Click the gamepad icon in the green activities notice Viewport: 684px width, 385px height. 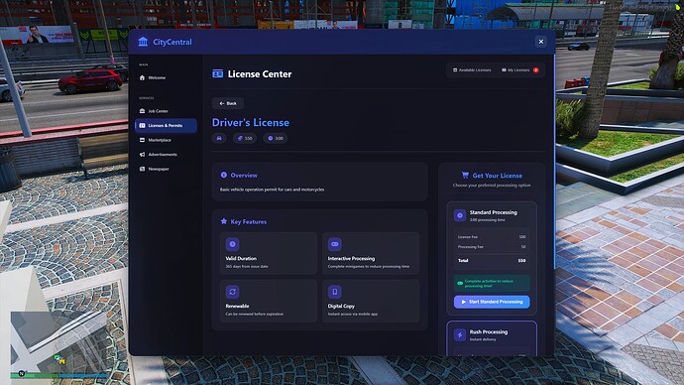(460, 284)
